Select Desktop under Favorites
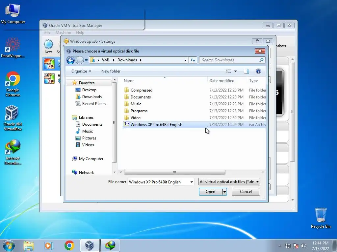 pyautogui.click(x=89, y=90)
